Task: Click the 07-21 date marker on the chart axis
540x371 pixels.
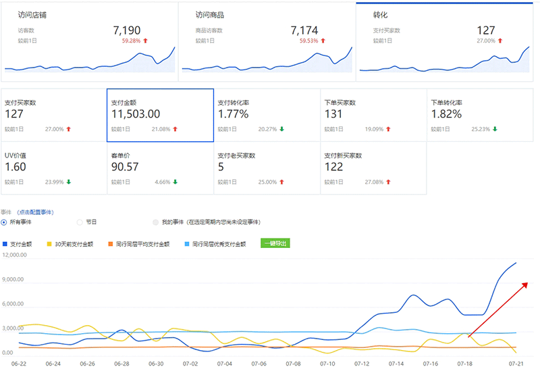Action: pos(516,364)
